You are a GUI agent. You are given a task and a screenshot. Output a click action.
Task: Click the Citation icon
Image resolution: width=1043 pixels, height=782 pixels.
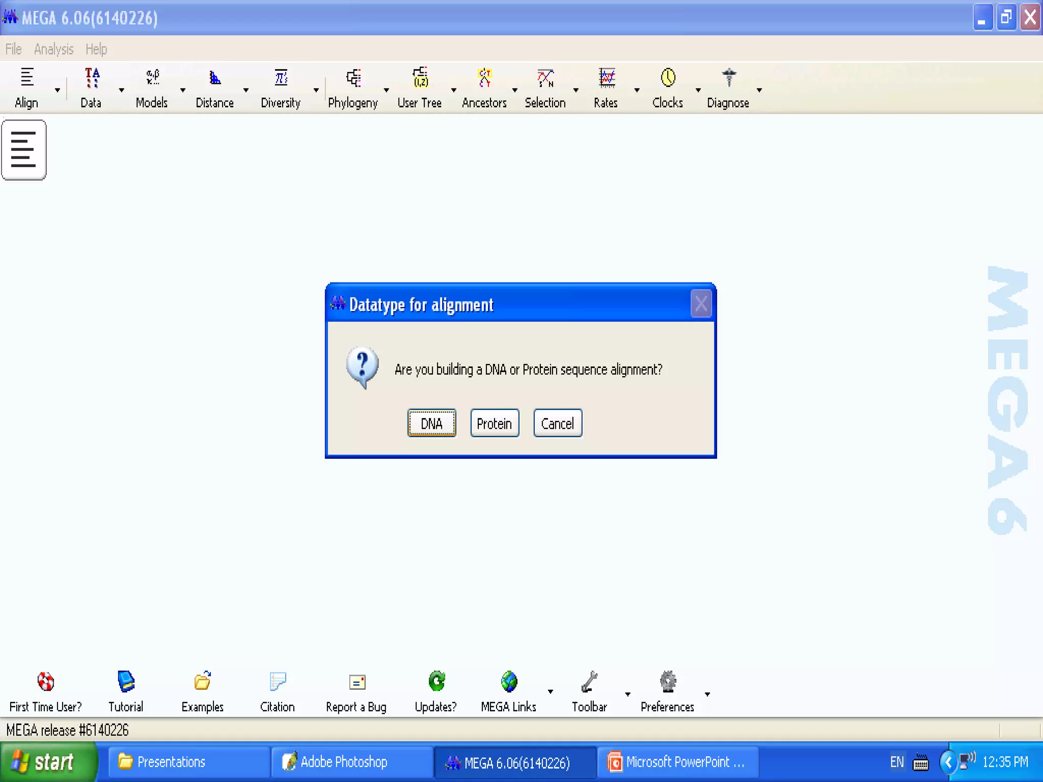click(278, 682)
